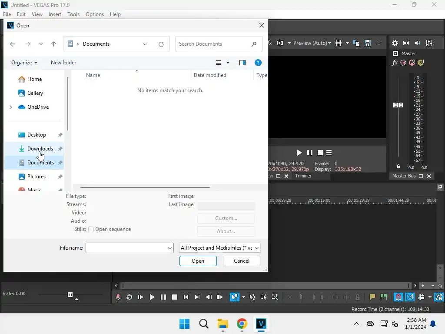Mute the Master bus
Image resolution: width=445 pixels, height=334 pixels.
point(412,63)
